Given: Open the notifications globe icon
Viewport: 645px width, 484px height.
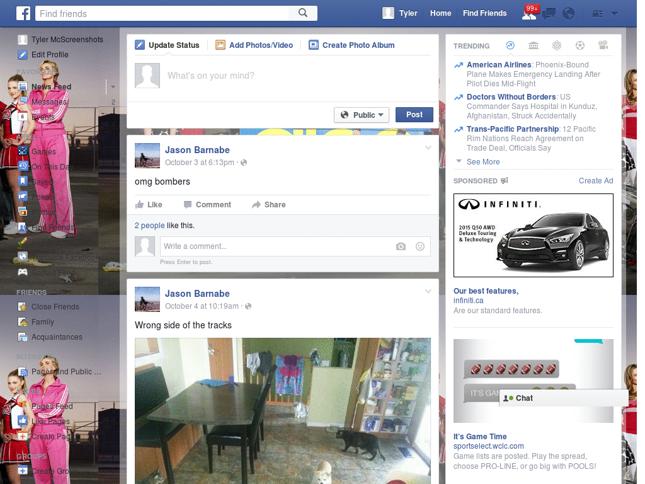Looking at the screenshot, I should [568, 13].
